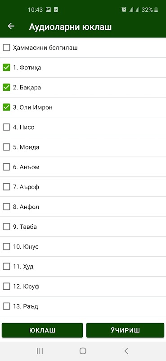This screenshot has height=361, width=166.
Task: Click the ЮКЛАШ download button
Action: click(42, 330)
